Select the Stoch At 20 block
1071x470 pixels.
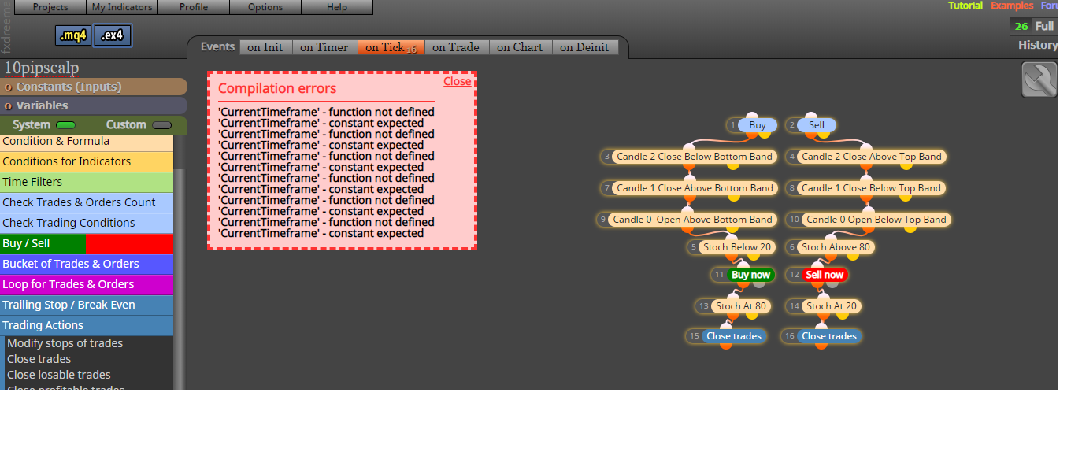click(831, 306)
